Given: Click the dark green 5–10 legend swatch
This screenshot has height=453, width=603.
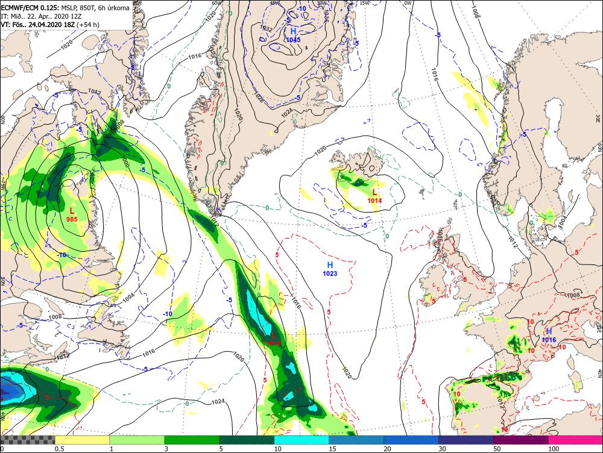Looking at the screenshot, I should coord(247,440).
